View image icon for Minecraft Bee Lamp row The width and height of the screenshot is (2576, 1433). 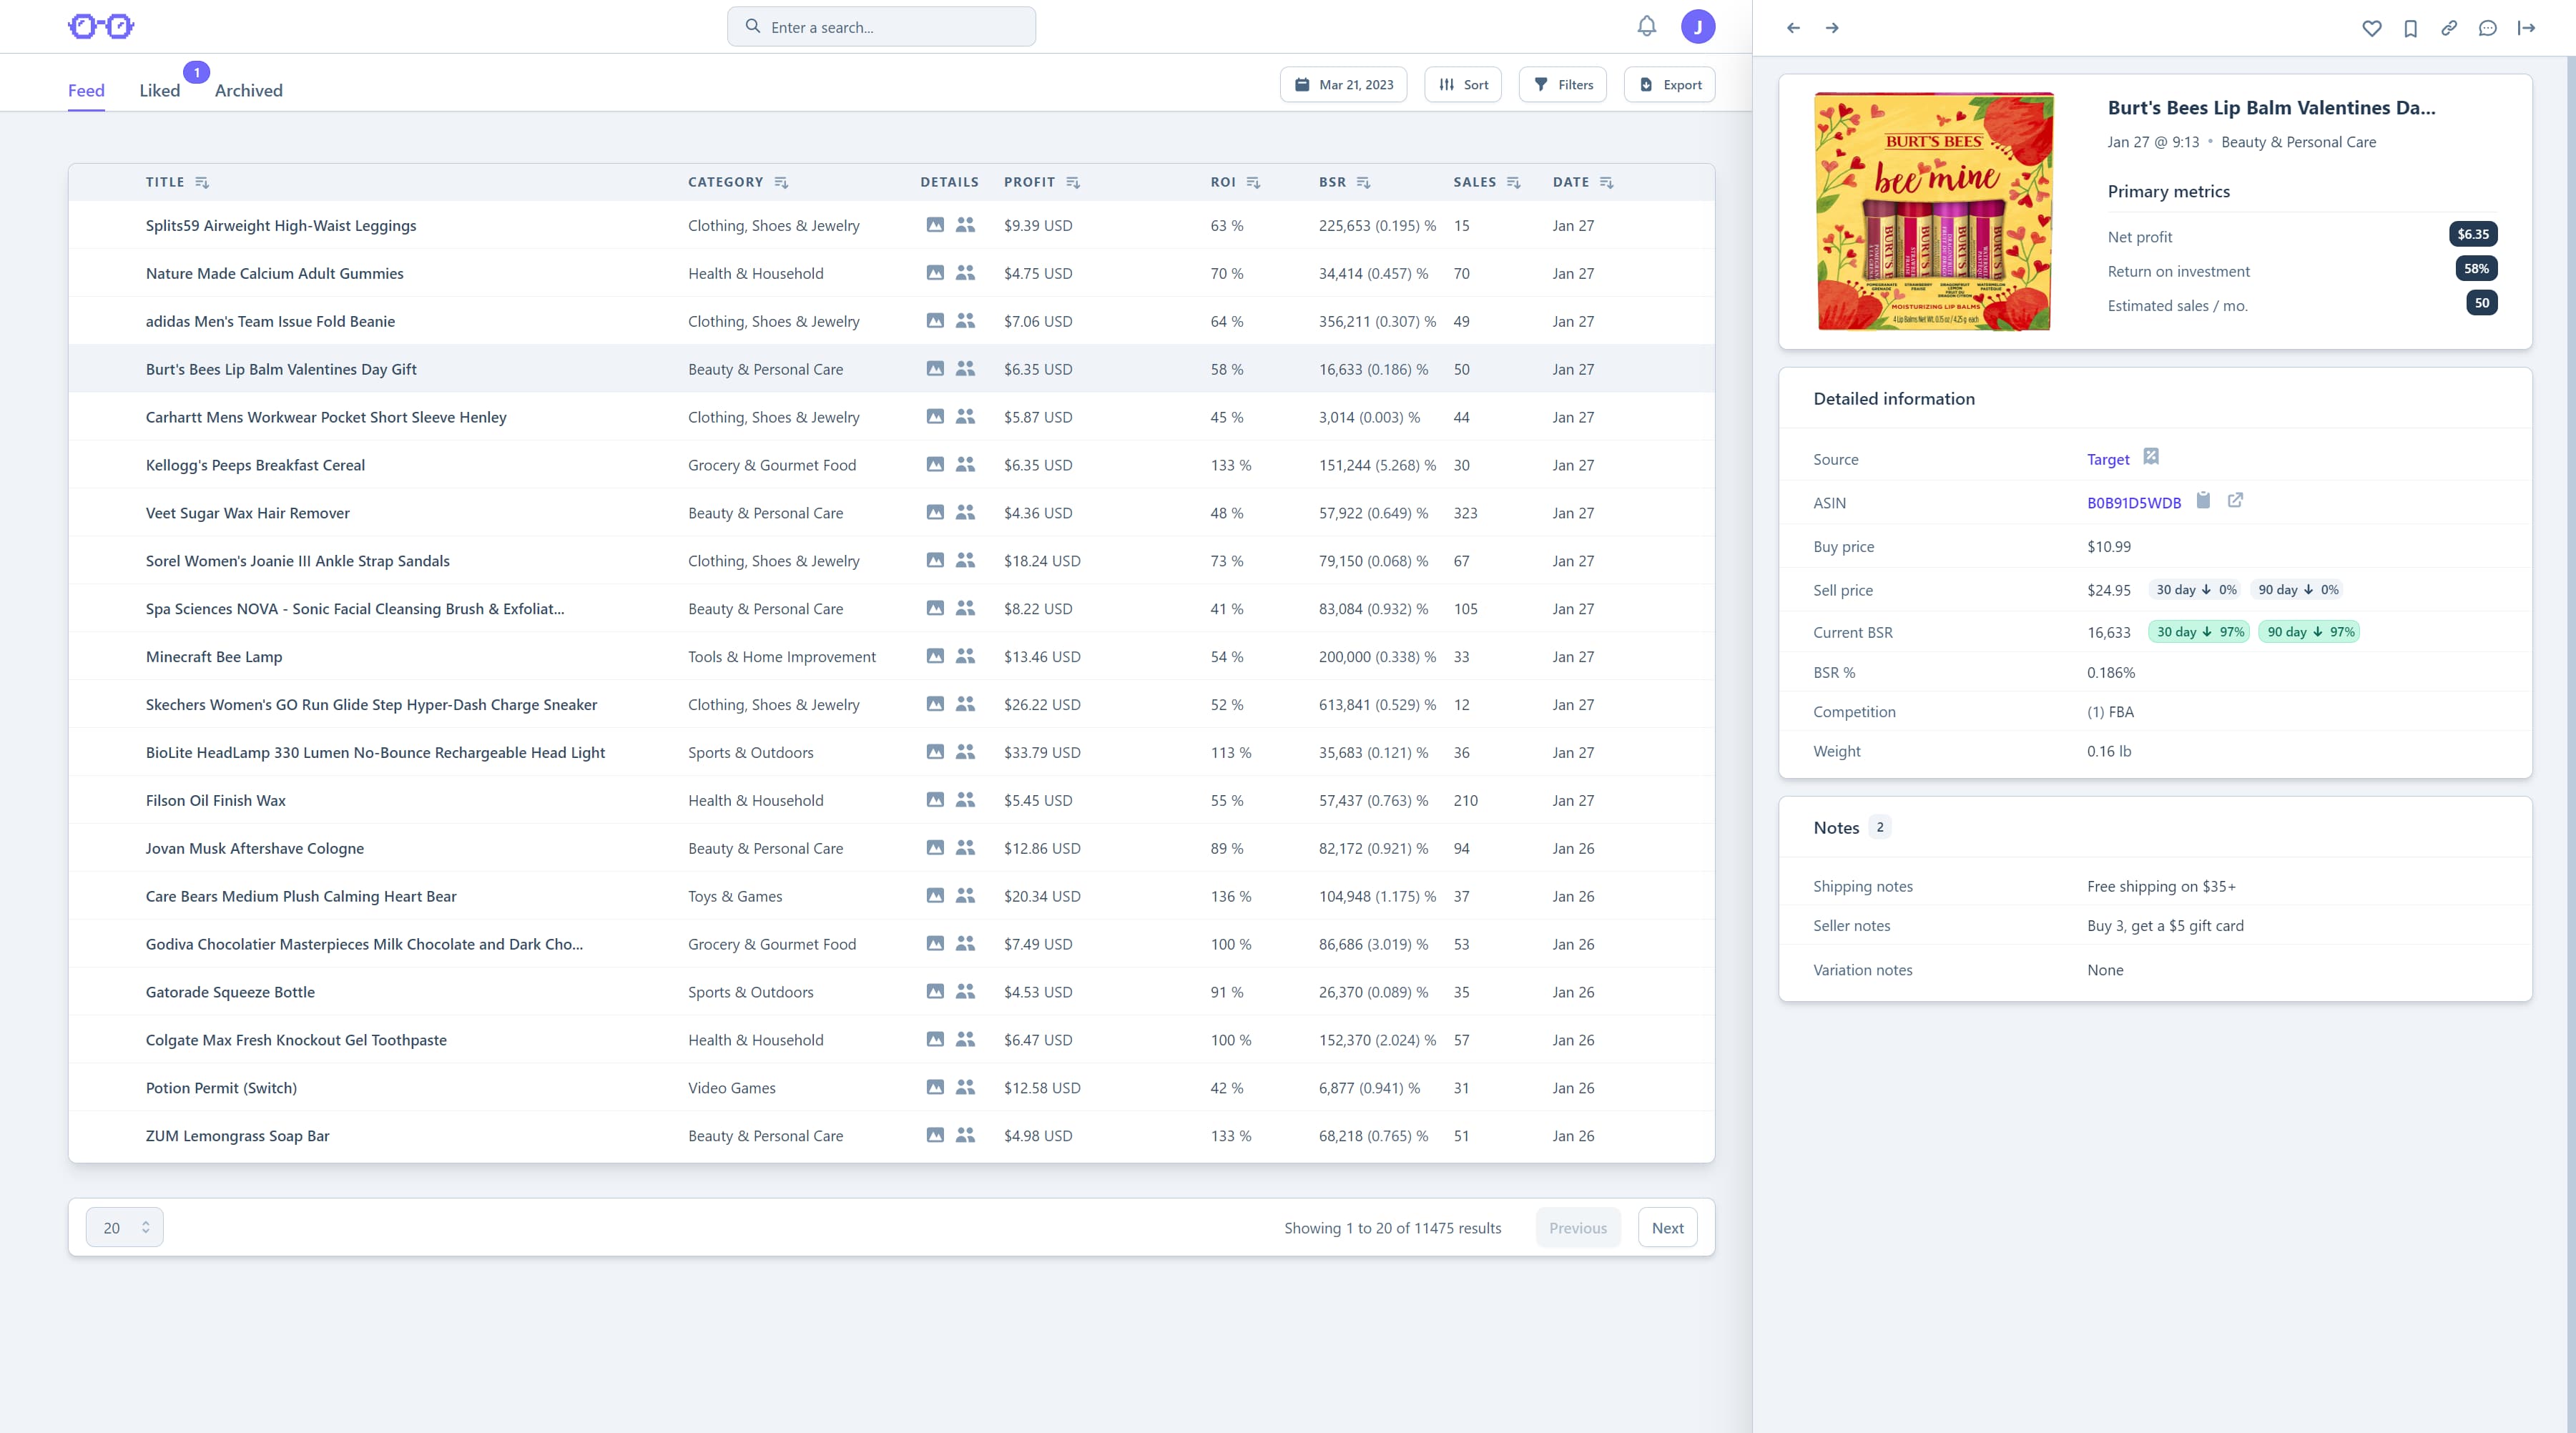(935, 656)
